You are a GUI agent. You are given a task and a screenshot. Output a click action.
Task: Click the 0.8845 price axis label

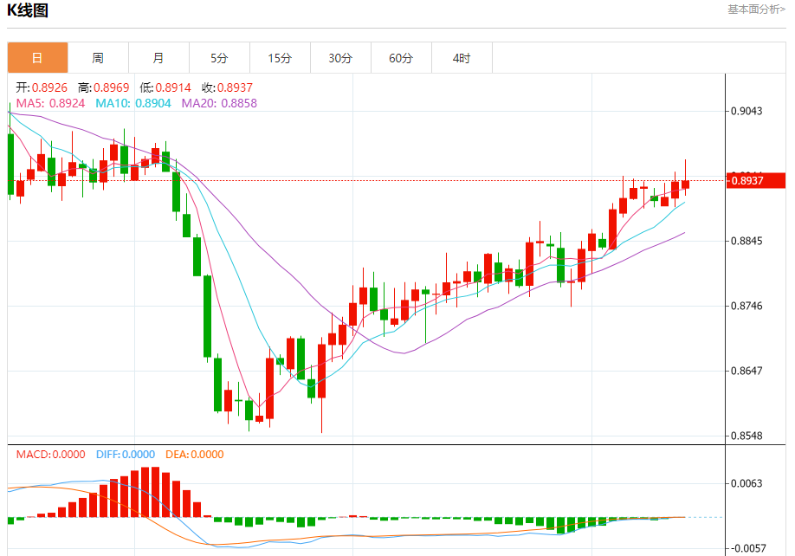coord(747,241)
